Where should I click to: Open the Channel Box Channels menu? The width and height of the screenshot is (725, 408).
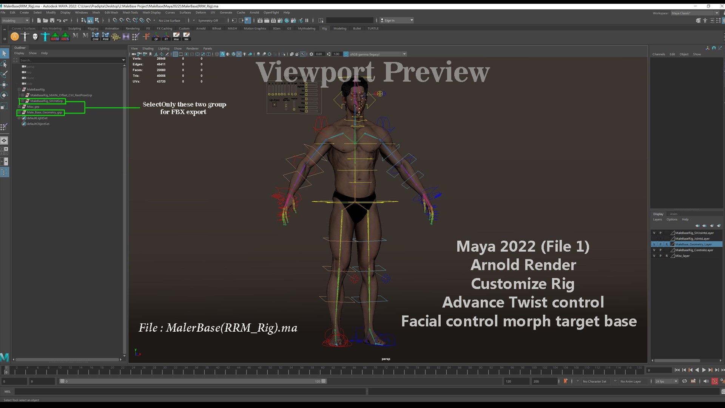(659, 54)
